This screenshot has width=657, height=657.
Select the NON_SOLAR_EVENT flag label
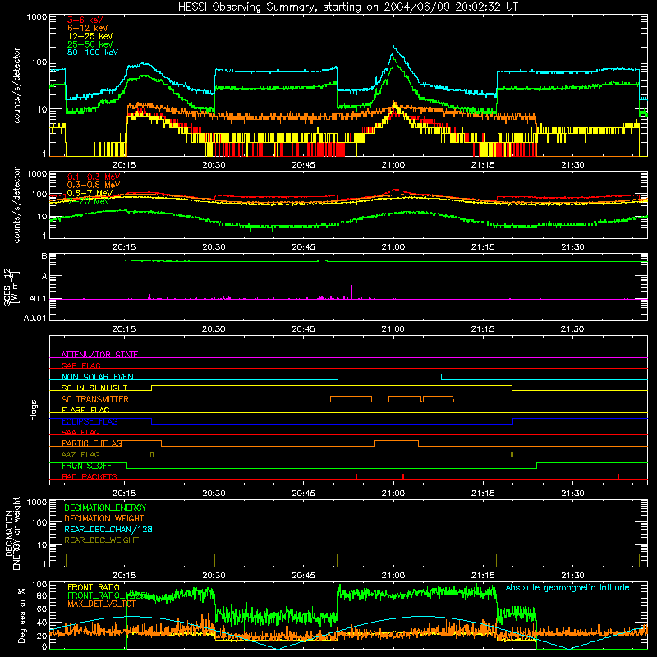coord(99,377)
